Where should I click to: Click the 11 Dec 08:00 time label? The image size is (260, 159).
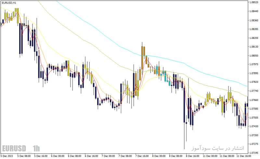[227, 156]
